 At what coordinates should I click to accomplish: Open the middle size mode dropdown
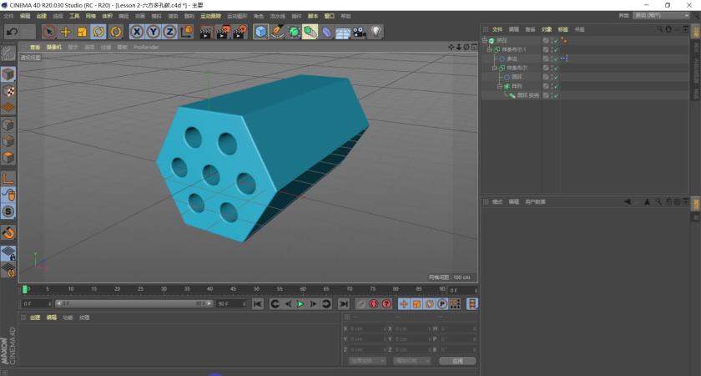pyautogui.click(x=411, y=361)
